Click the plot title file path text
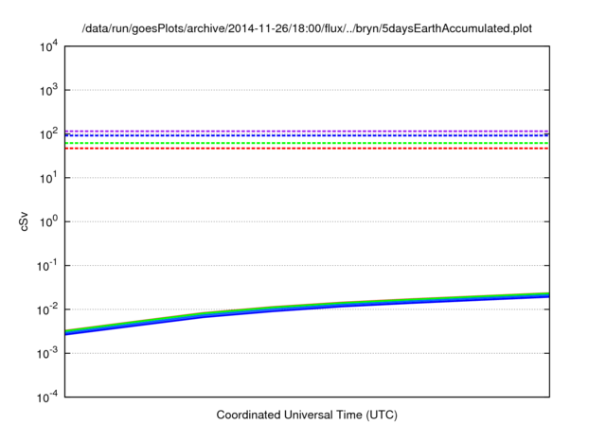The width and height of the screenshot is (606, 424). coord(307,28)
